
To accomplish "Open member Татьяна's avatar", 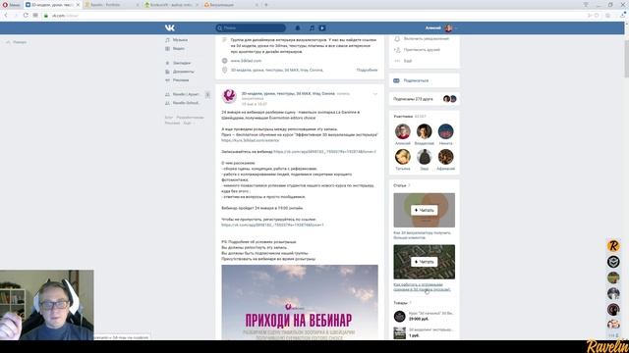I will 402,157.
